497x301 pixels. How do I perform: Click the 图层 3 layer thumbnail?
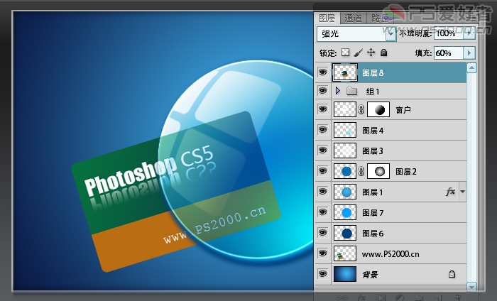tap(345, 150)
